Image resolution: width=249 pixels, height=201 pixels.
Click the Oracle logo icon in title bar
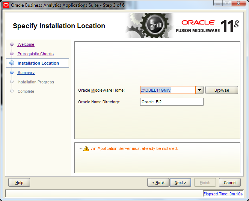coord(6,5)
